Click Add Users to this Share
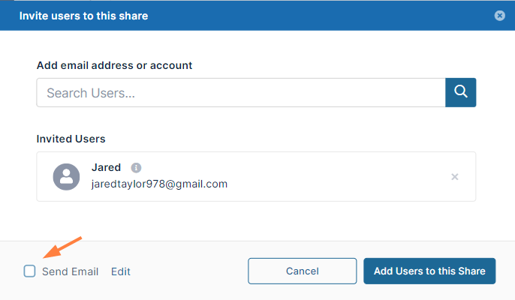This screenshot has height=300, width=515. point(429,271)
